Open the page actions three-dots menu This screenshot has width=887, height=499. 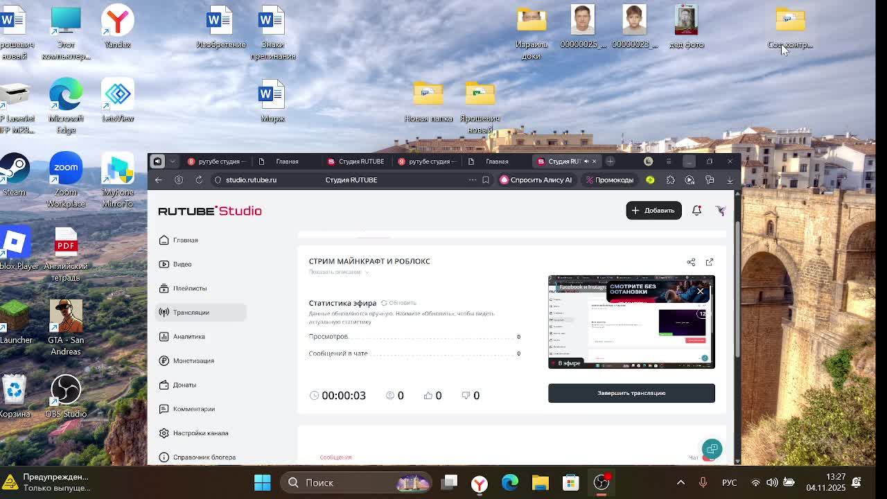click(473, 180)
